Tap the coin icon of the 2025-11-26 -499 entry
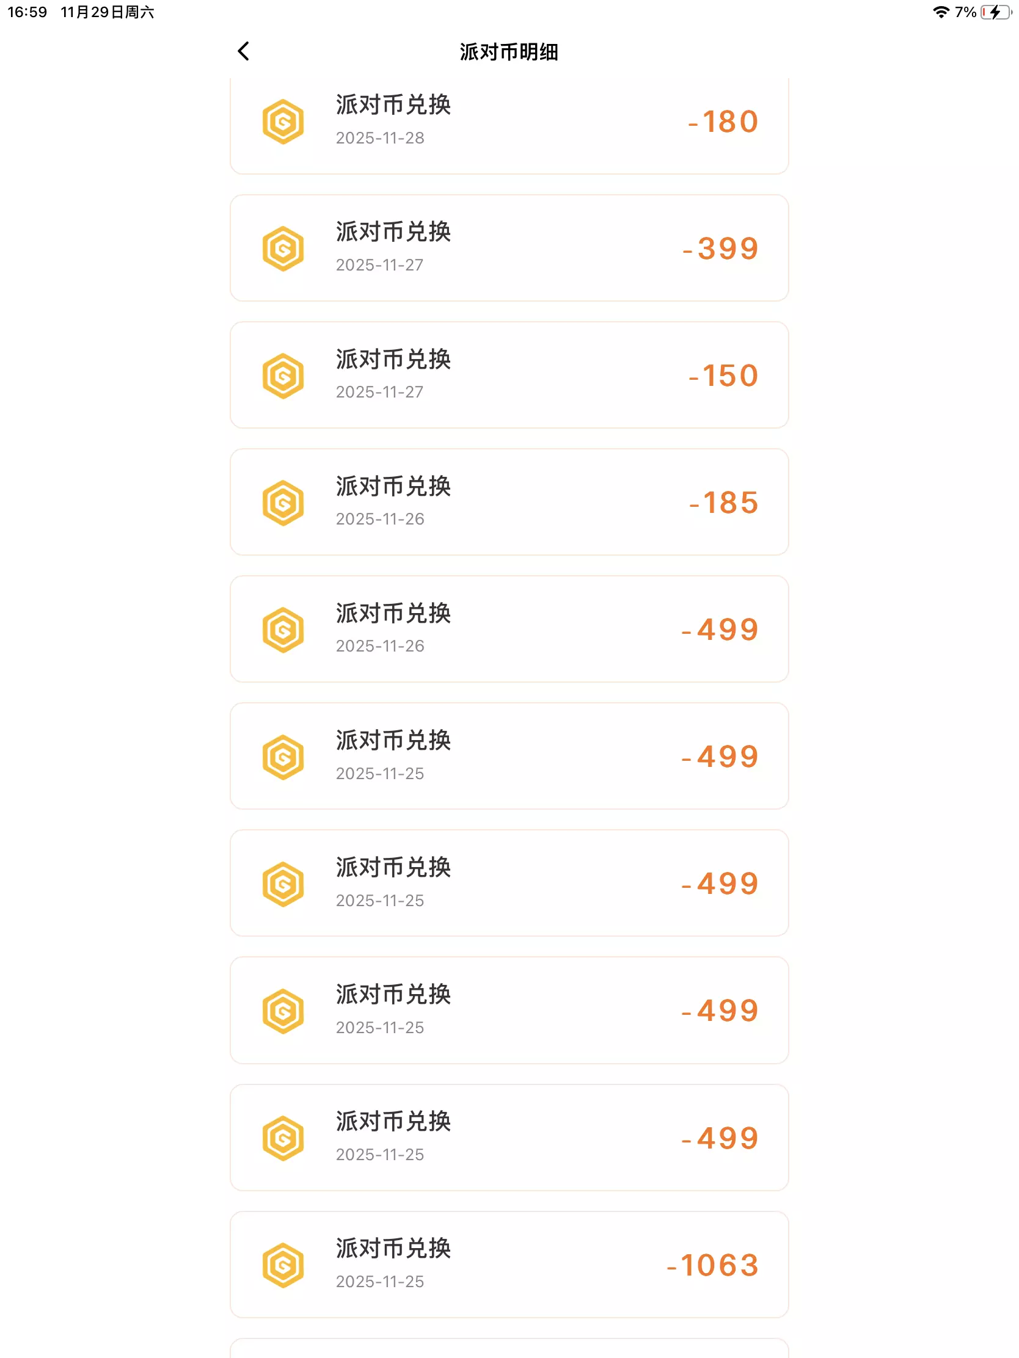The image size is (1019, 1358). pyautogui.click(x=283, y=630)
